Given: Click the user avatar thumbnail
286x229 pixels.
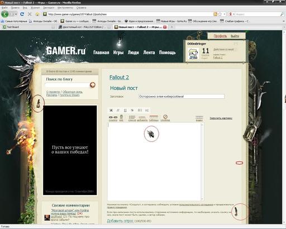Looking at the screenshot, I should 193,54.
